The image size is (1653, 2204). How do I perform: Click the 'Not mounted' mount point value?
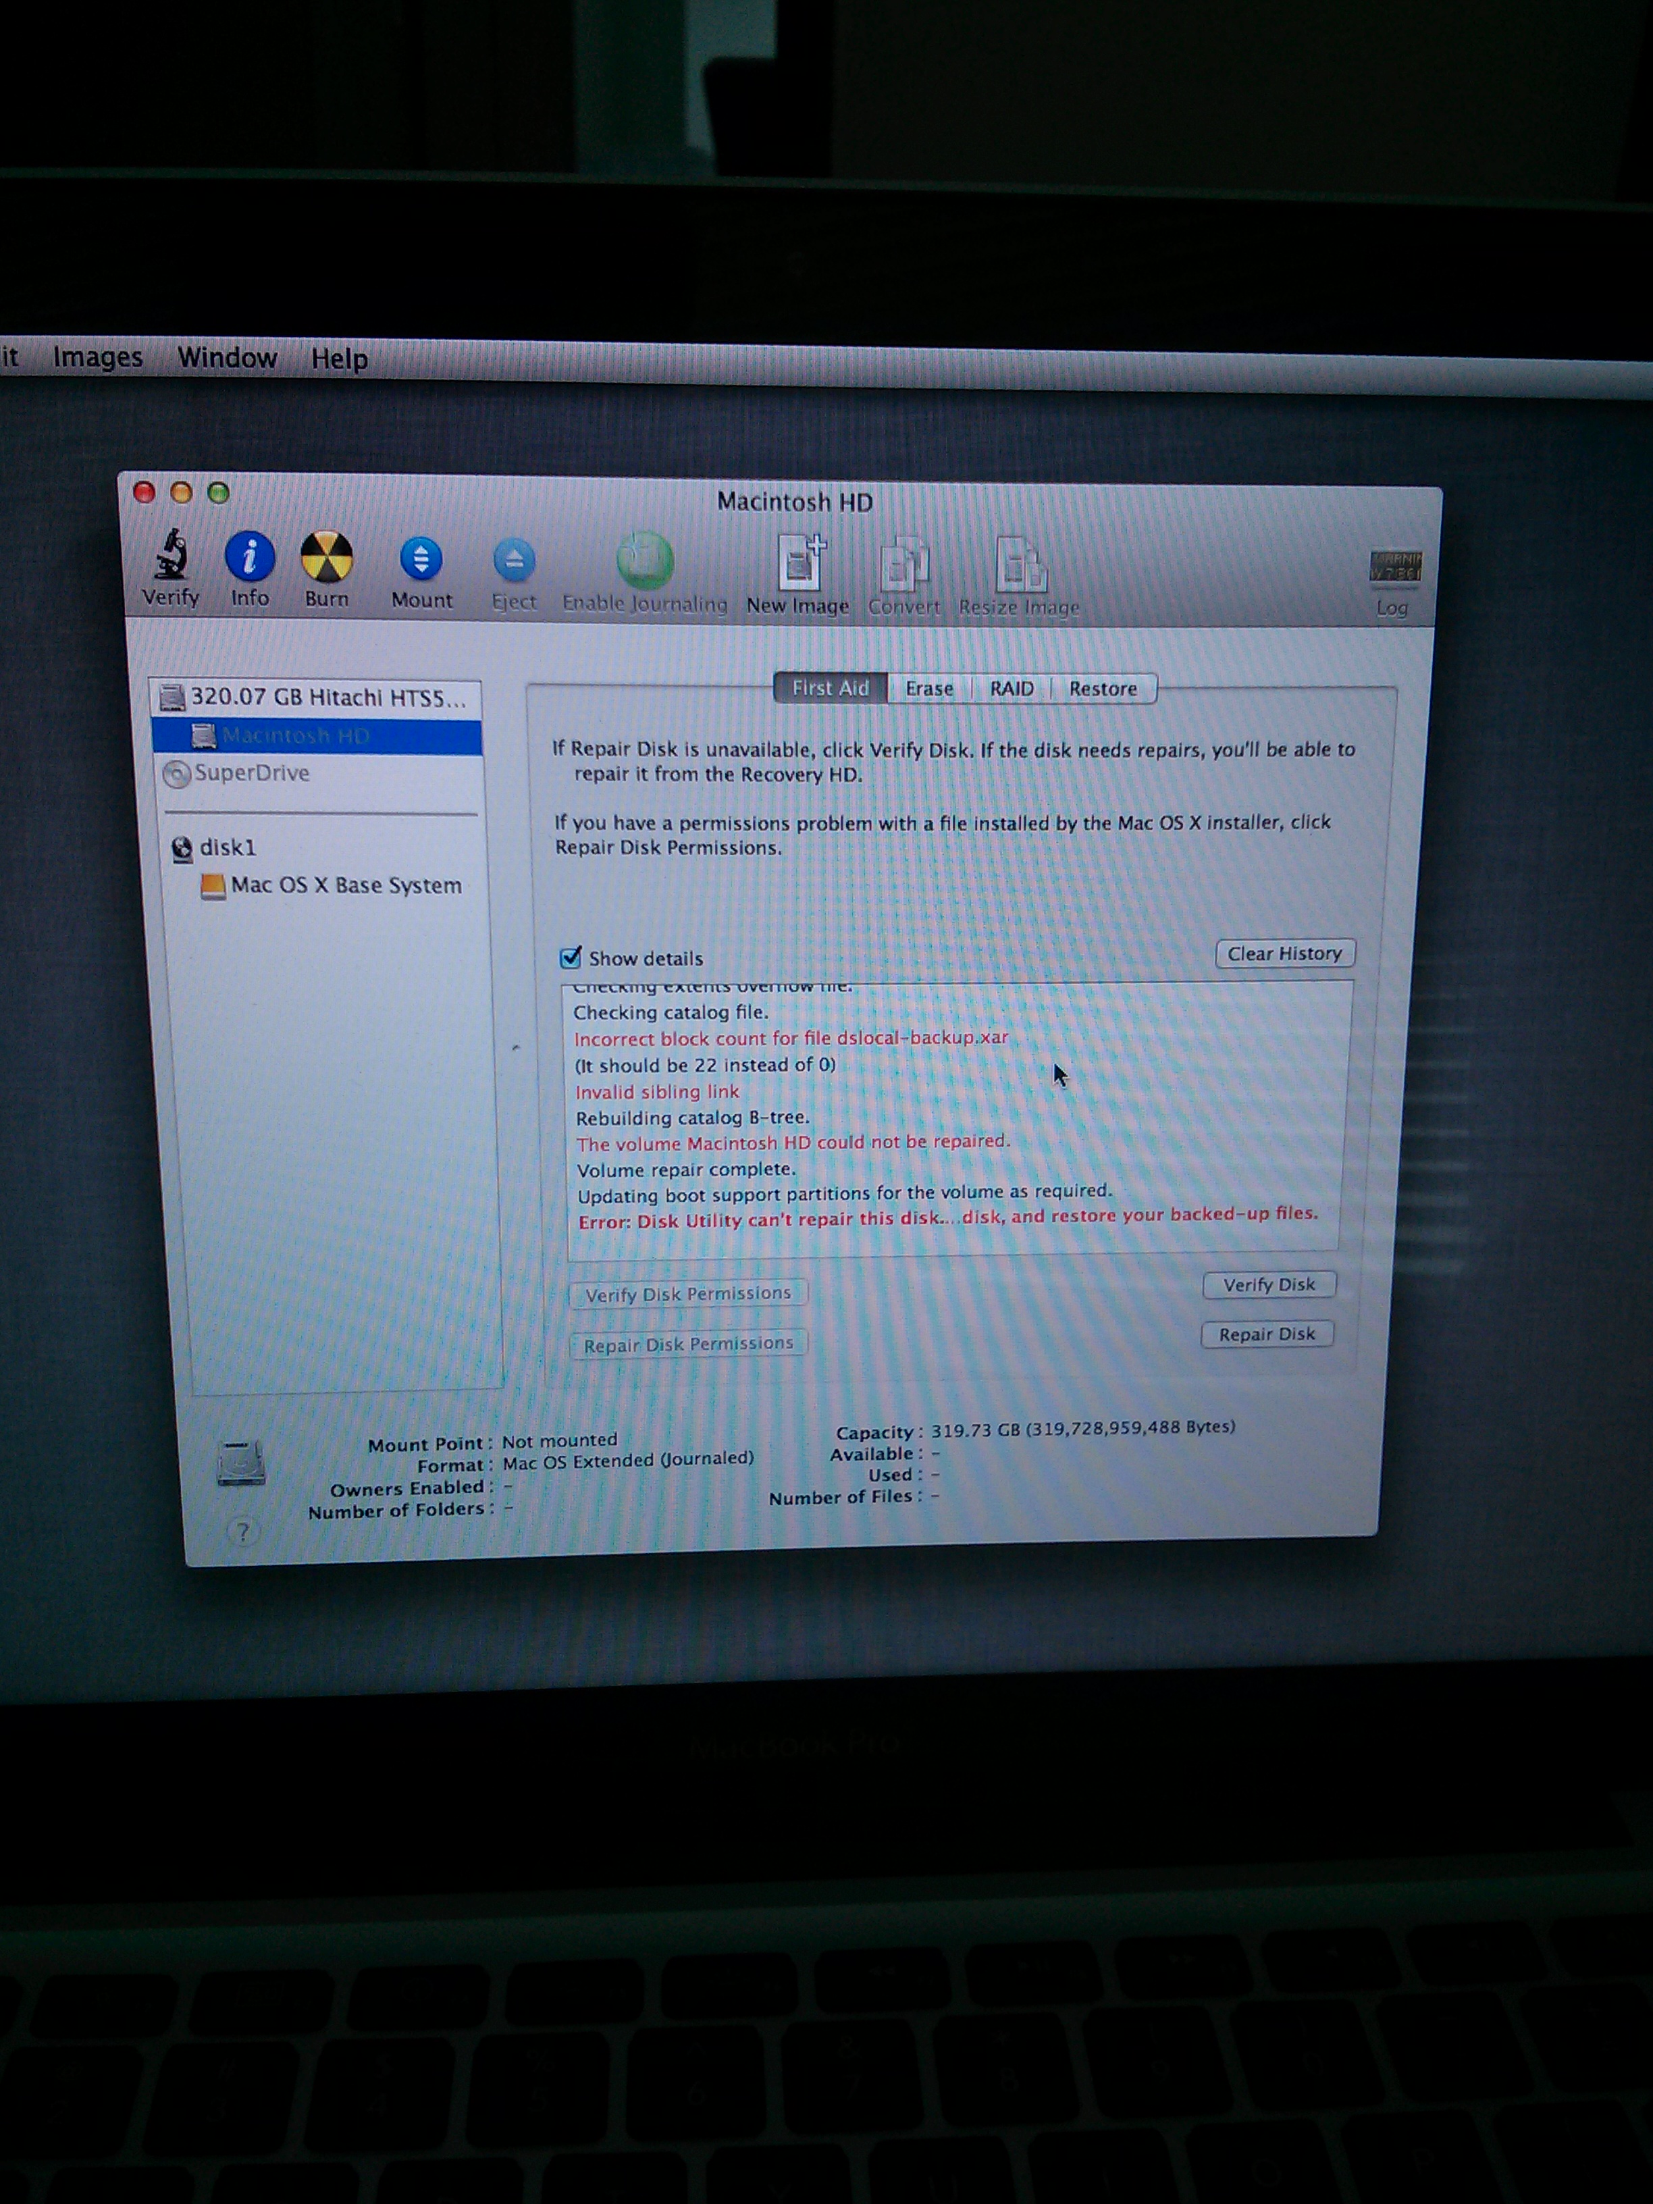point(560,1441)
